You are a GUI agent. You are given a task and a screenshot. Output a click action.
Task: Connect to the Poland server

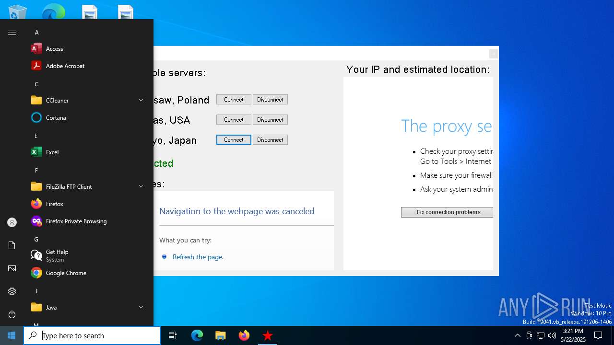tap(234, 100)
